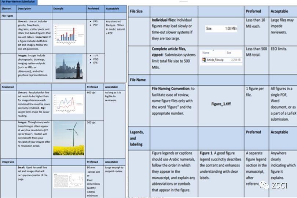This screenshot has height=198, width=297.
Task: Click the 'Preferred' header in Resolution row
Action: 92,87
